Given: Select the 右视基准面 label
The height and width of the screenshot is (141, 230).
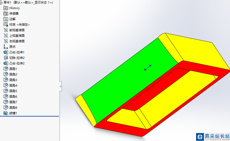Looking at the screenshot, I should [x=17, y=41].
